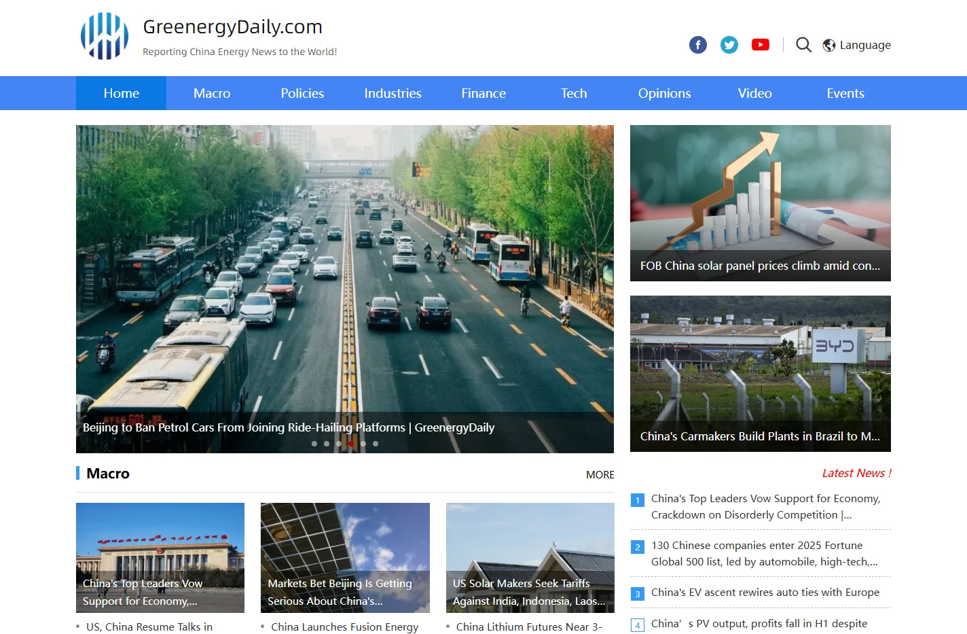The width and height of the screenshot is (967, 634).
Task: Open the Beijing petrol cars ban headline
Action: point(289,427)
